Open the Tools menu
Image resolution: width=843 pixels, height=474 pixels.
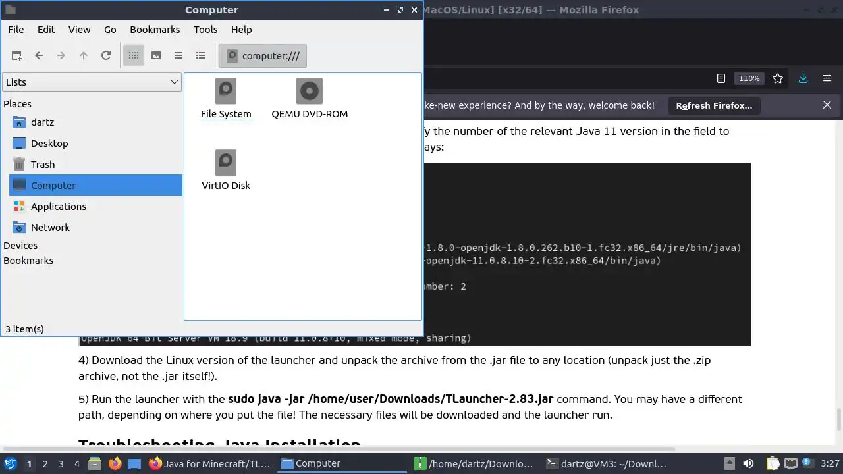click(205, 29)
